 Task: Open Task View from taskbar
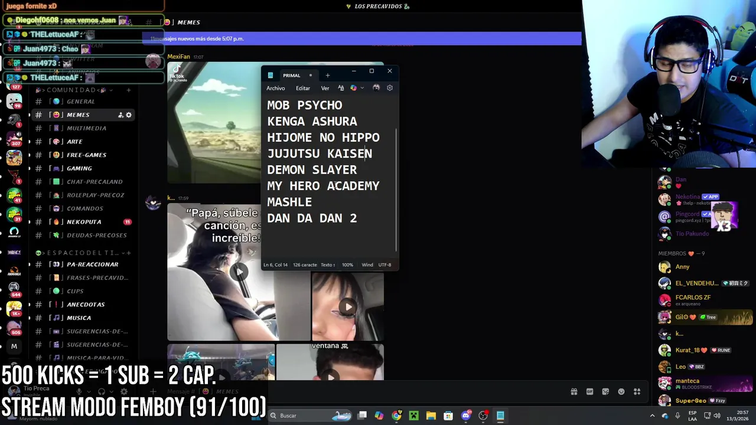point(362,416)
